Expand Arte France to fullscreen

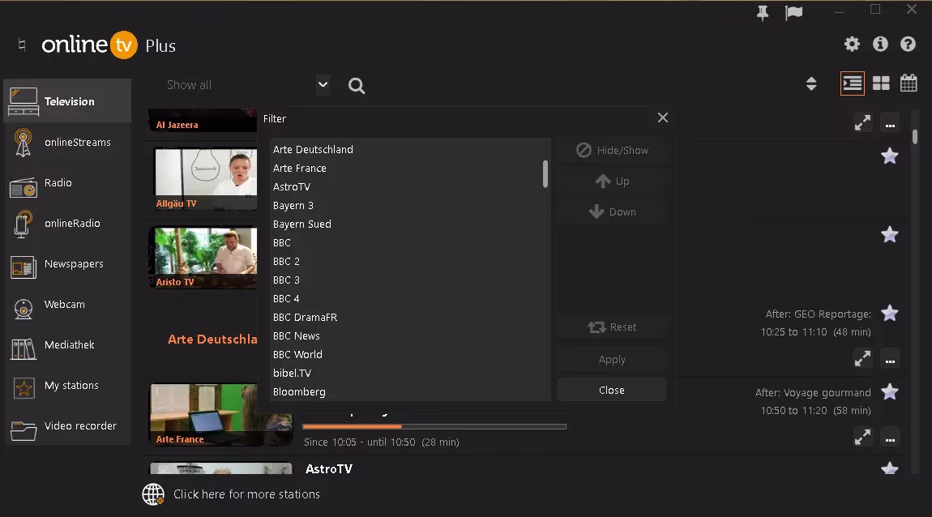(x=862, y=438)
